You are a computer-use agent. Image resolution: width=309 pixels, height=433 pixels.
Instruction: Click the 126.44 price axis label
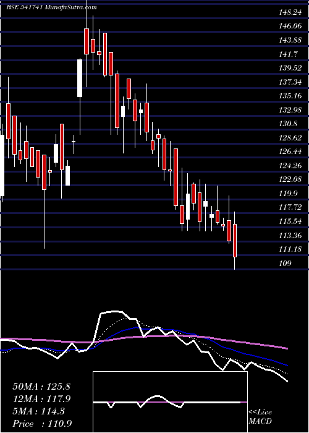pyautogui.click(x=289, y=152)
